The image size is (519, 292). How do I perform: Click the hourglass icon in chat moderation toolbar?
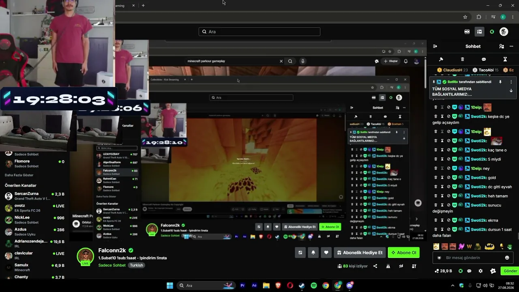[505, 59]
